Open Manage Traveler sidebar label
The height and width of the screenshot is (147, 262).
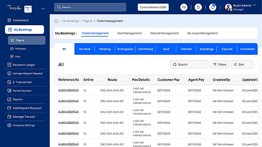point(24,117)
